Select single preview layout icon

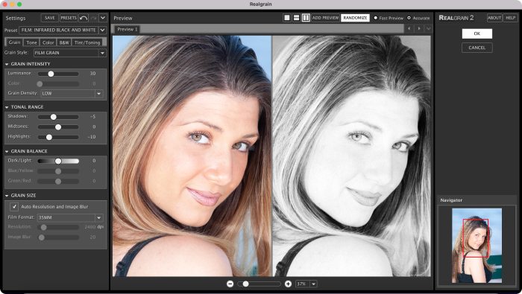point(287,18)
